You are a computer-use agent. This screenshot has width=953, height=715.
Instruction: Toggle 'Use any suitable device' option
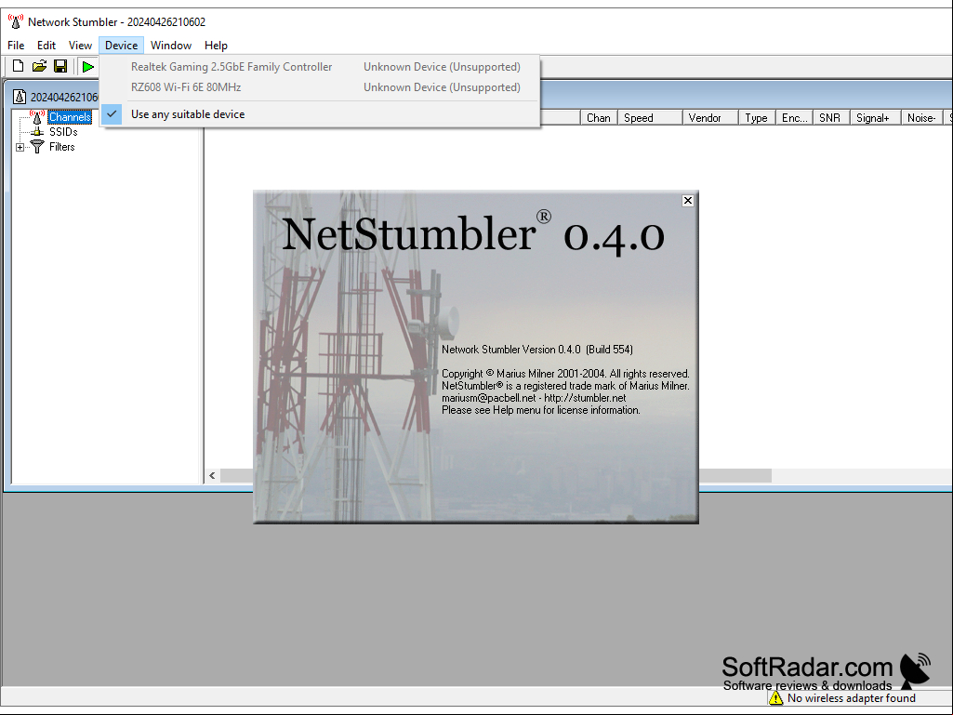(x=320, y=114)
